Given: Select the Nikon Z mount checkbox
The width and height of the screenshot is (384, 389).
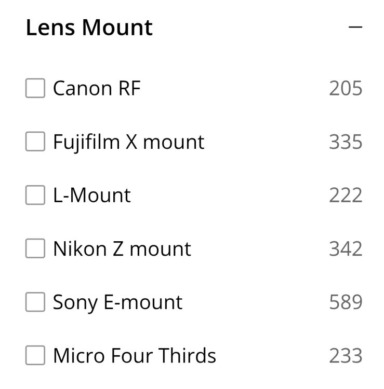Looking at the screenshot, I should click(x=35, y=249).
